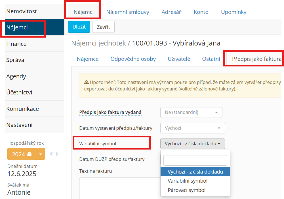This screenshot has height=199, width=284.
Task: Click the dropdown search field
Action: point(195,160)
